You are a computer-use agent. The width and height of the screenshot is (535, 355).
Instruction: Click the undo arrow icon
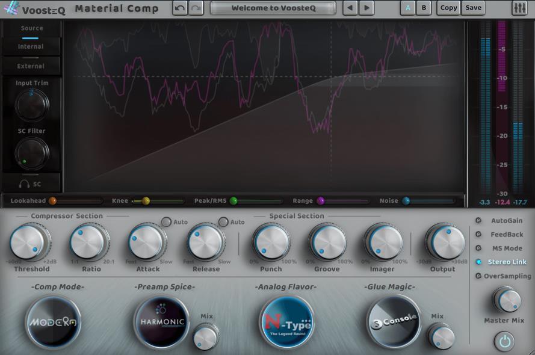[179, 8]
